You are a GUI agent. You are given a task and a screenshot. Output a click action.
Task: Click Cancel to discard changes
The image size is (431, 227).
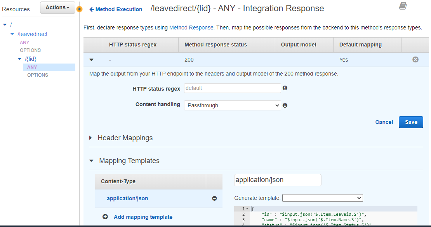384,122
